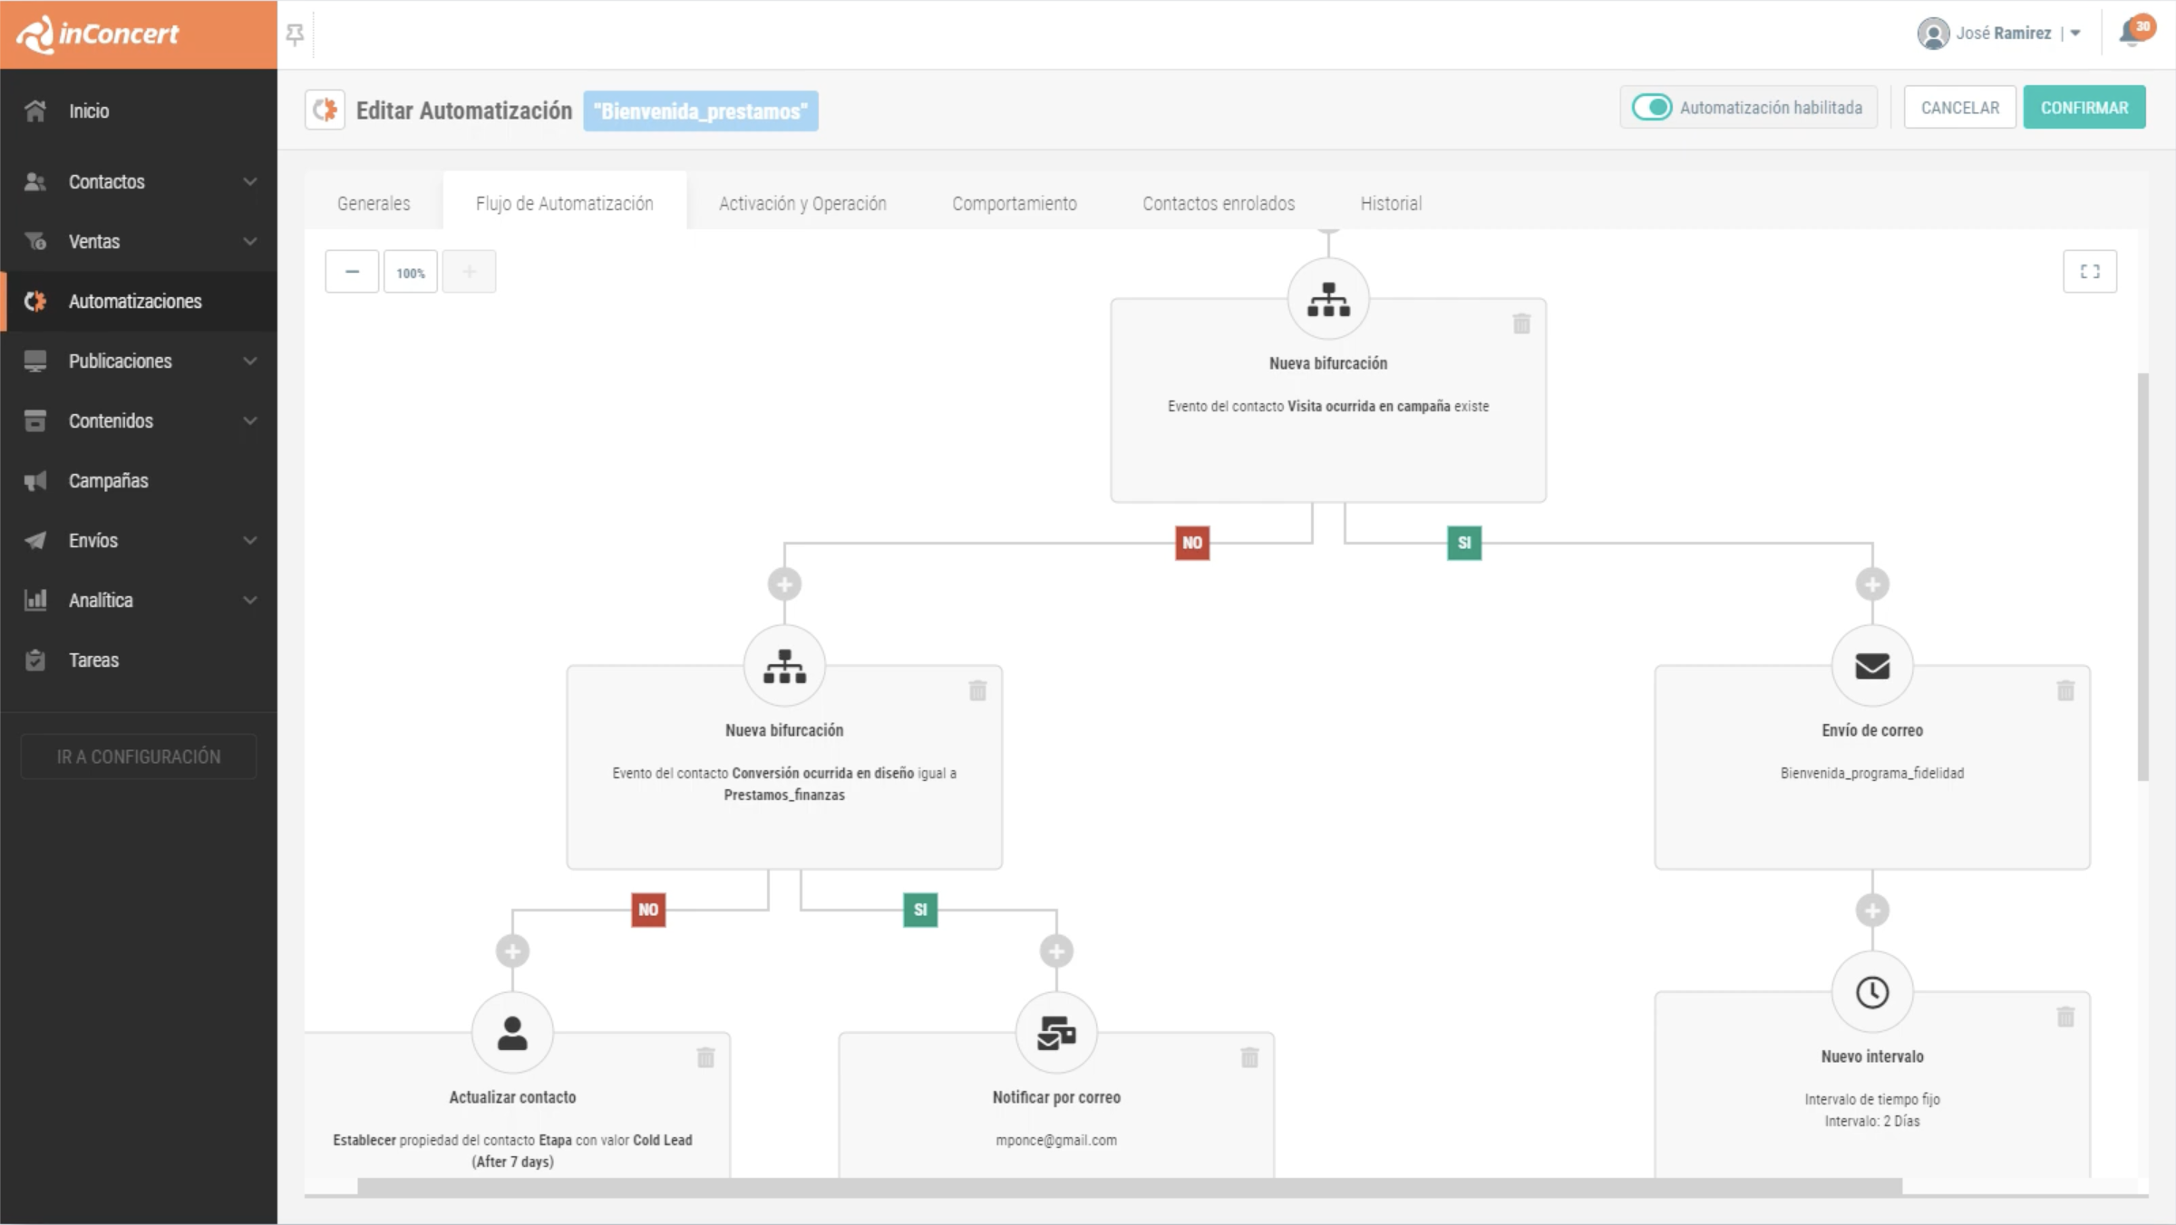The height and width of the screenshot is (1225, 2176).
Task: Click the pin sidebar icon
Action: pos(295,34)
